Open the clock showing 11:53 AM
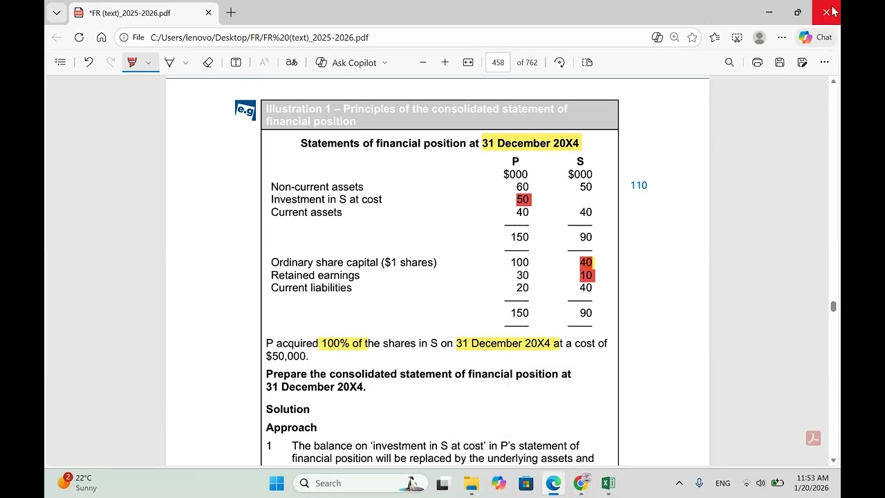The height and width of the screenshot is (498, 885). (812, 483)
